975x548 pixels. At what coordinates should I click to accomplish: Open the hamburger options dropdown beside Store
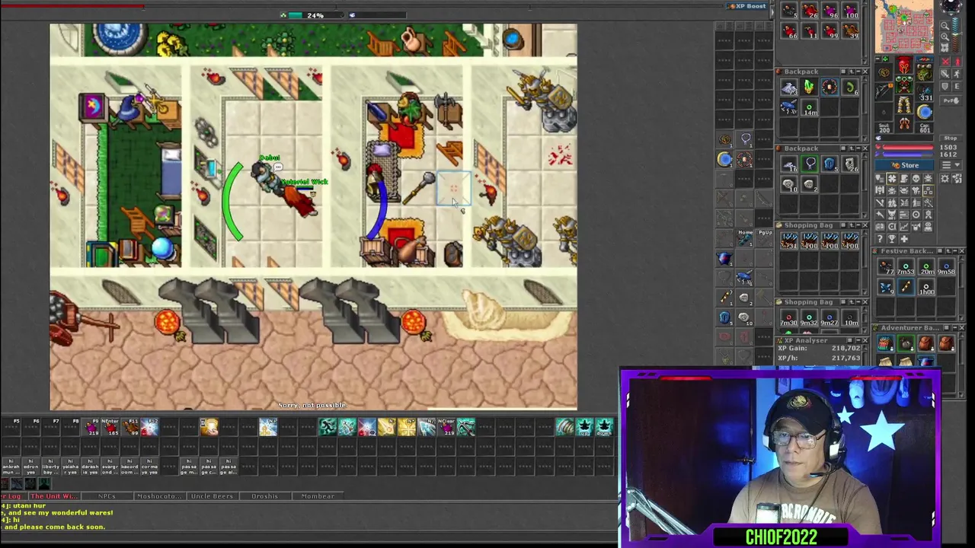click(951, 165)
